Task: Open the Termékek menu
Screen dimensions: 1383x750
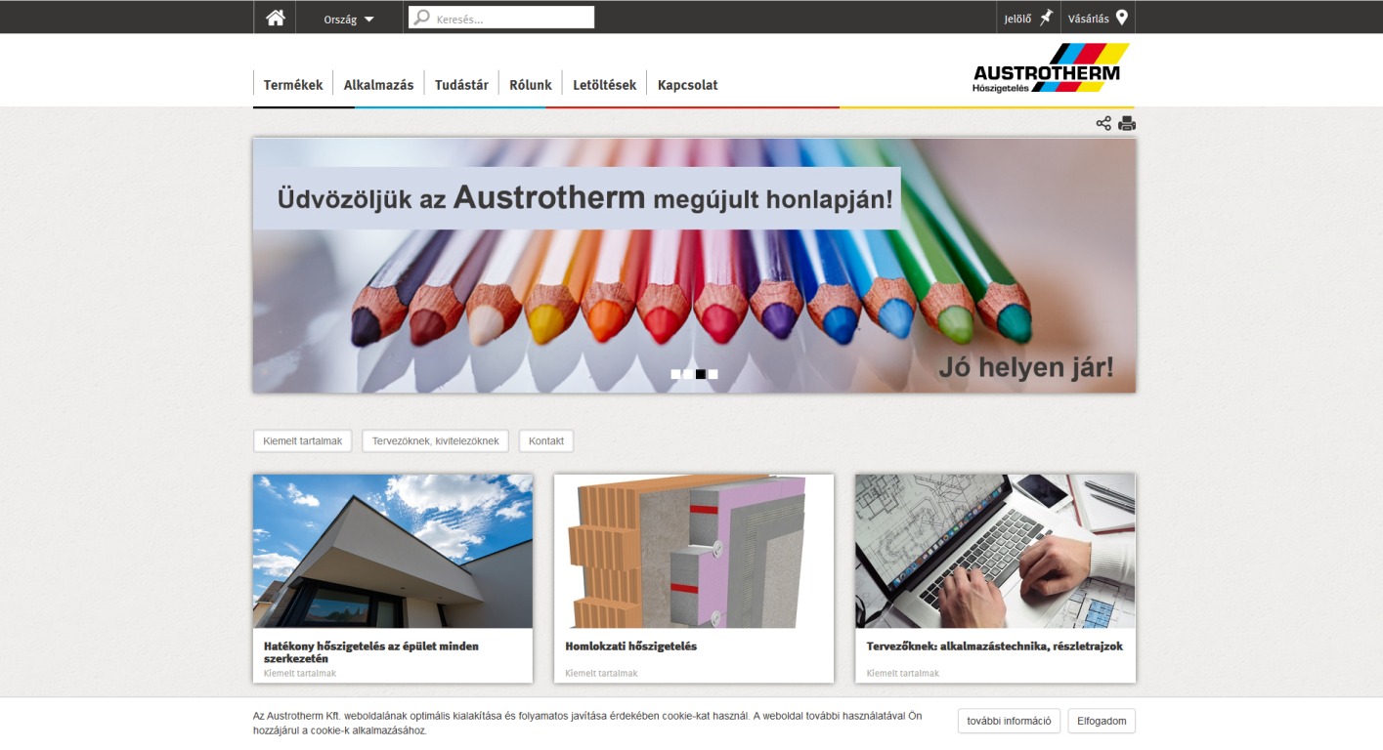Action: pyautogui.click(x=293, y=85)
